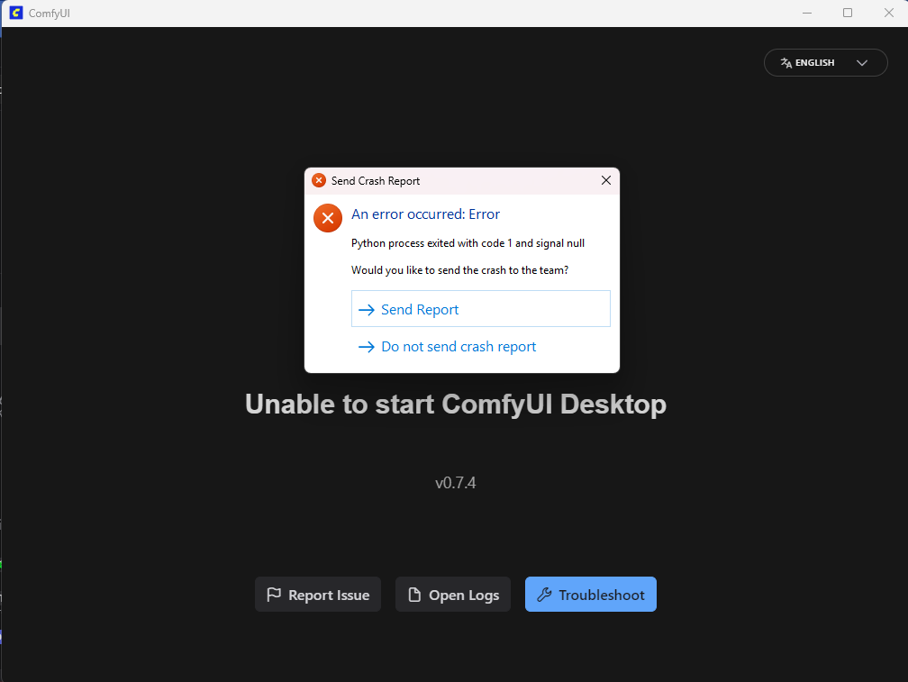908x682 pixels.
Task: Click the ComfyUI logo in title bar
Action: coord(16,13)
